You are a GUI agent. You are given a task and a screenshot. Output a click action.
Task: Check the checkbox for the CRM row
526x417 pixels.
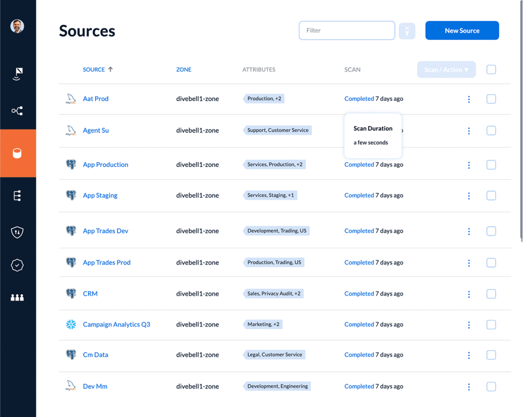click(x=491, y=294)
